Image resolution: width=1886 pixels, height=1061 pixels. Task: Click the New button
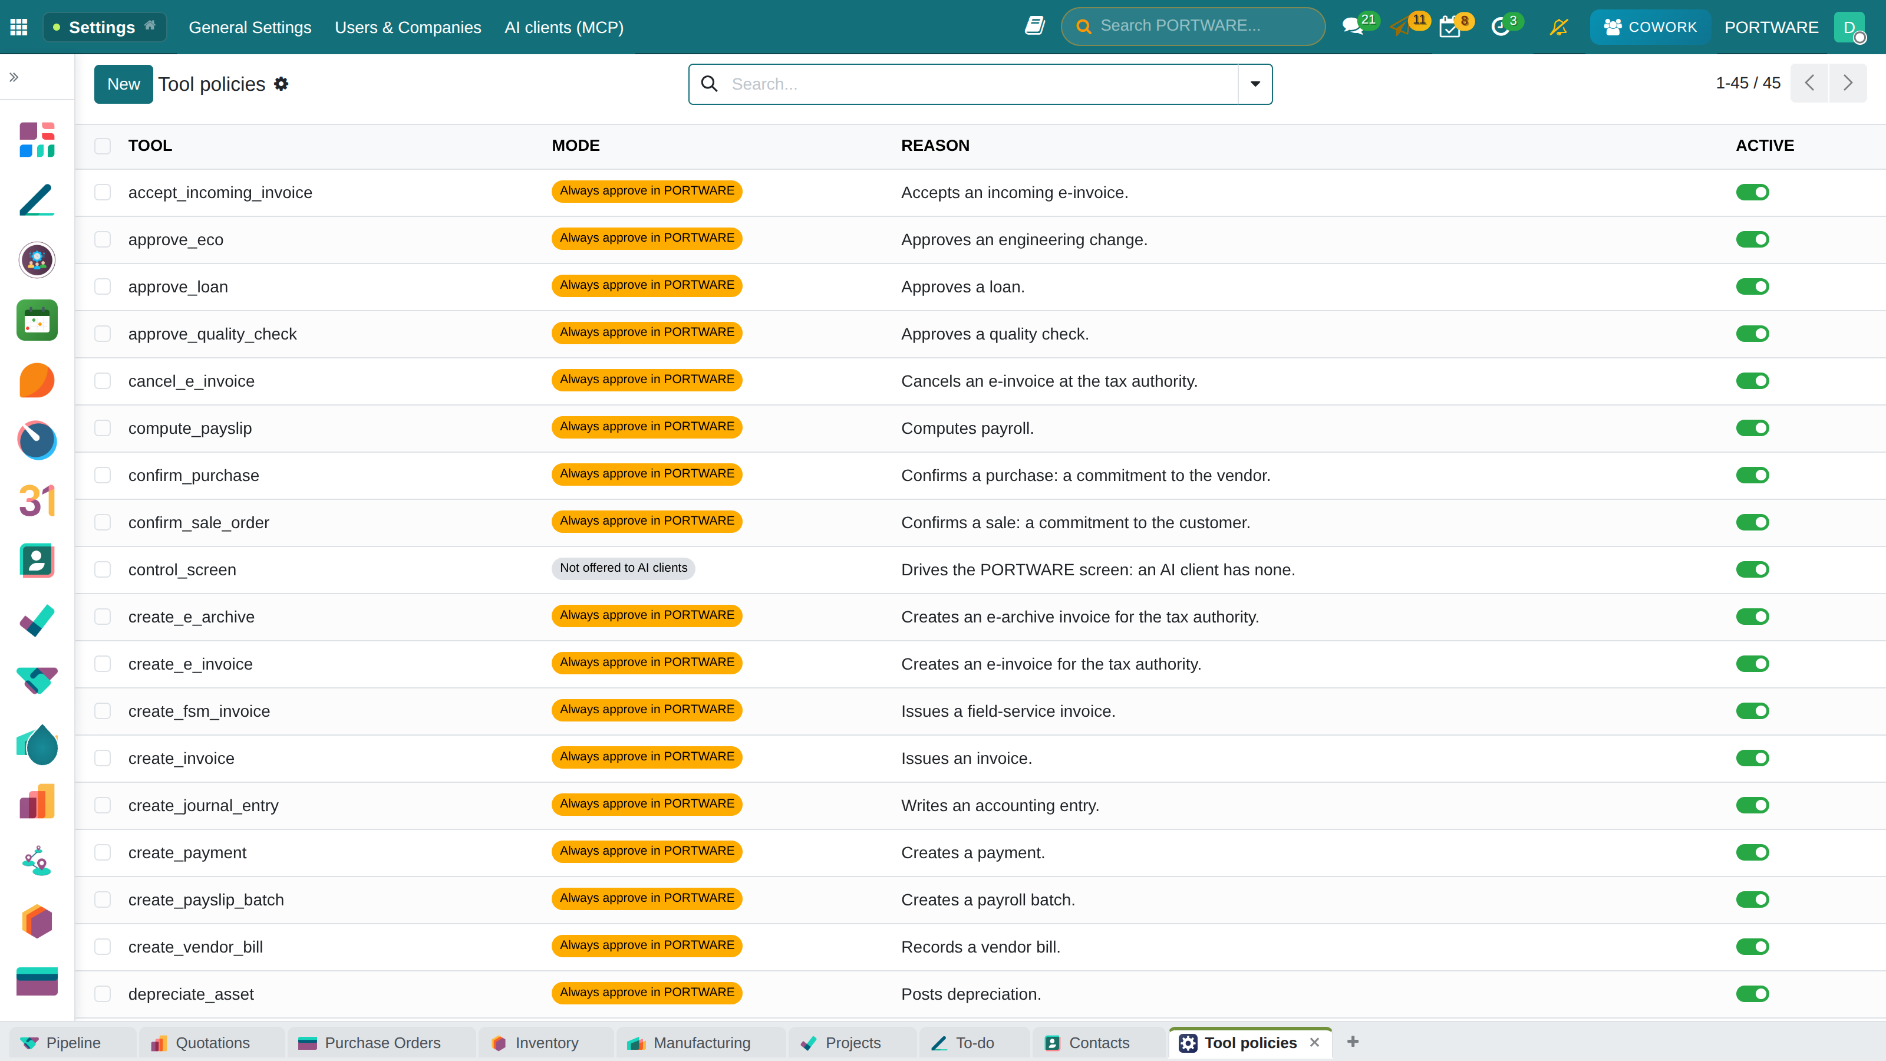tap(123, 84)
